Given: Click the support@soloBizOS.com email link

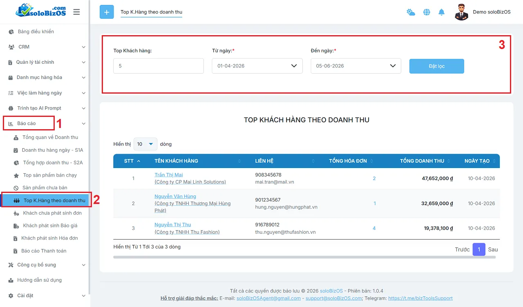Looking at the screenshot, I should pos(334,298).
